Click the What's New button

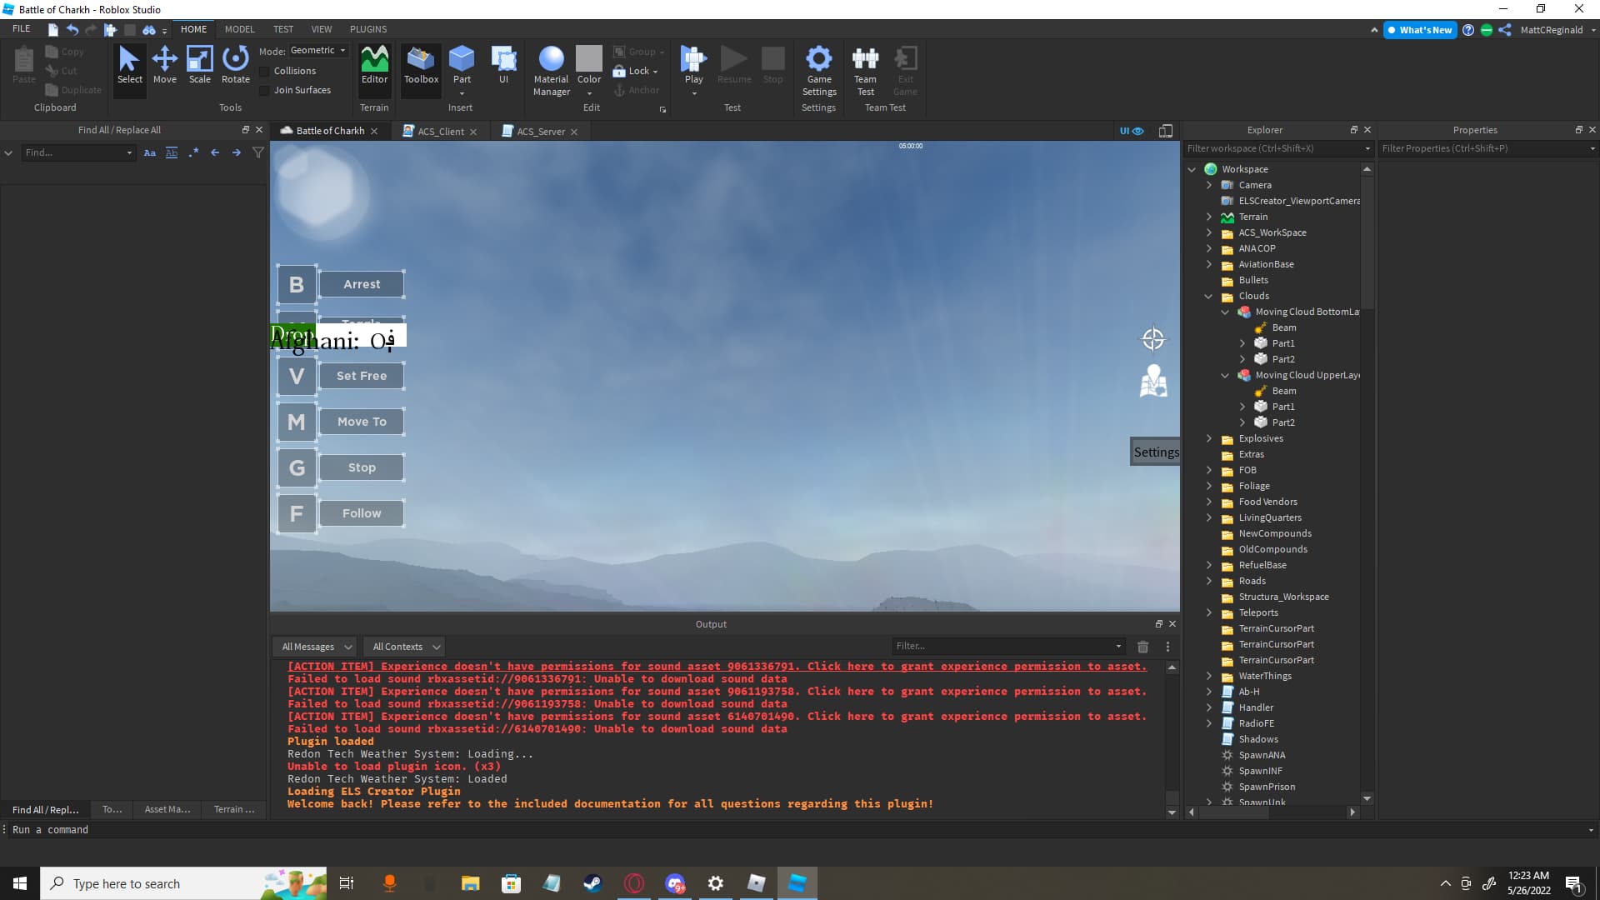(x=1420, y=30)
